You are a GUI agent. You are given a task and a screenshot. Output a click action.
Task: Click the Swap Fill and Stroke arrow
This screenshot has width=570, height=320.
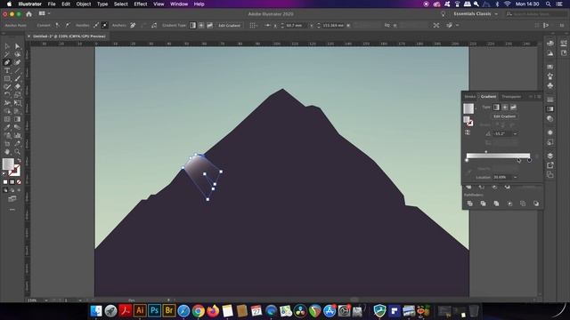point(19,160)
